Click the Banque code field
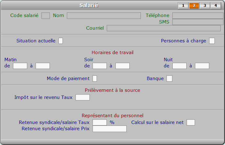225x145 pixels. [170, 79]
